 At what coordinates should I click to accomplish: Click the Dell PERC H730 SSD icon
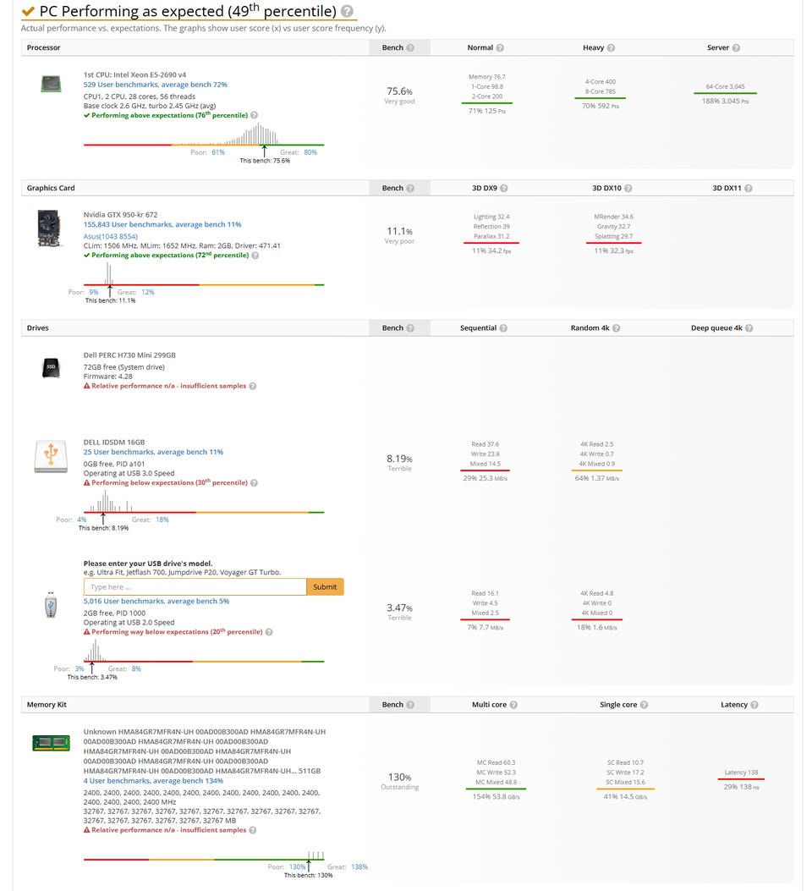(x=50, y=368)
